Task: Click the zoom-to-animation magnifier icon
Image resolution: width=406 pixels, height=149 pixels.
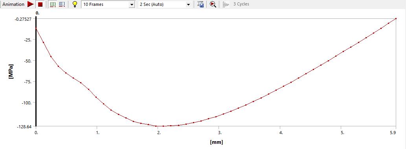Action: coord(213,4)
